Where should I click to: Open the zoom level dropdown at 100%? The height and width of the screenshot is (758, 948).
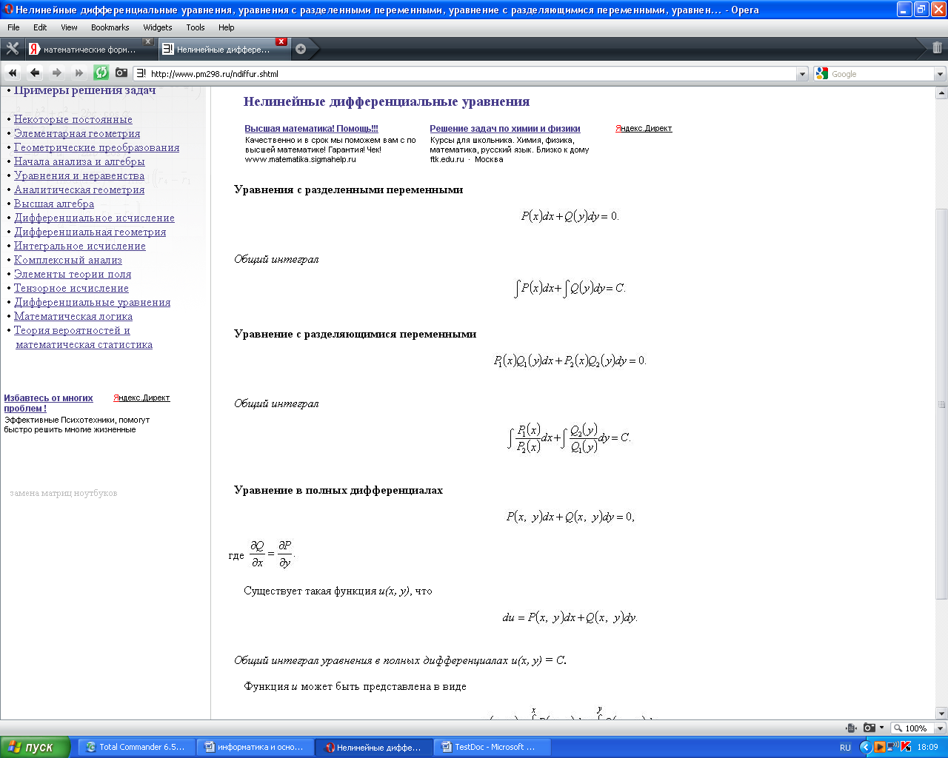pos(941,728)
